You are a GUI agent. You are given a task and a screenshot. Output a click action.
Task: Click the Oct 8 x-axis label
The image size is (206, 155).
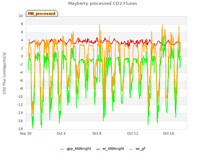[x=97, y=133]
